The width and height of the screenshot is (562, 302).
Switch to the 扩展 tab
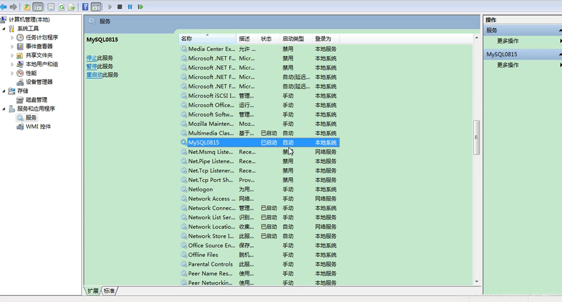(93, 291)
